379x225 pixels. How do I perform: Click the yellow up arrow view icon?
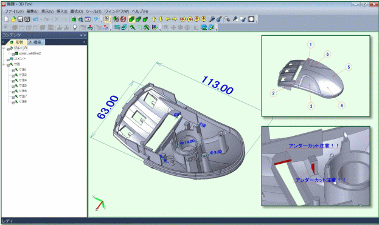tap(154, 19)
